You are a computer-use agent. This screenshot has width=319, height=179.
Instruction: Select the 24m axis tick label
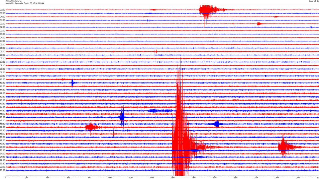pos(256,178)
